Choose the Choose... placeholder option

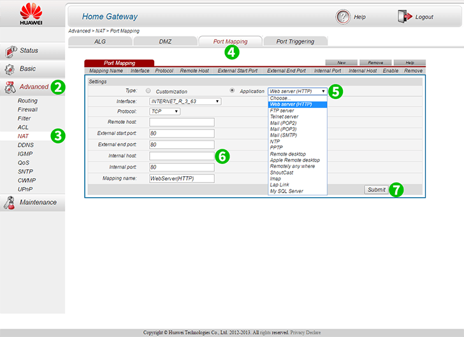pos(298,98)
